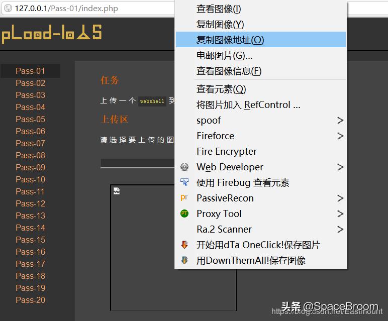Open the Pass-05 sidebar link
The width and height of the screenshot is (388, 321).
coord(30,119)
